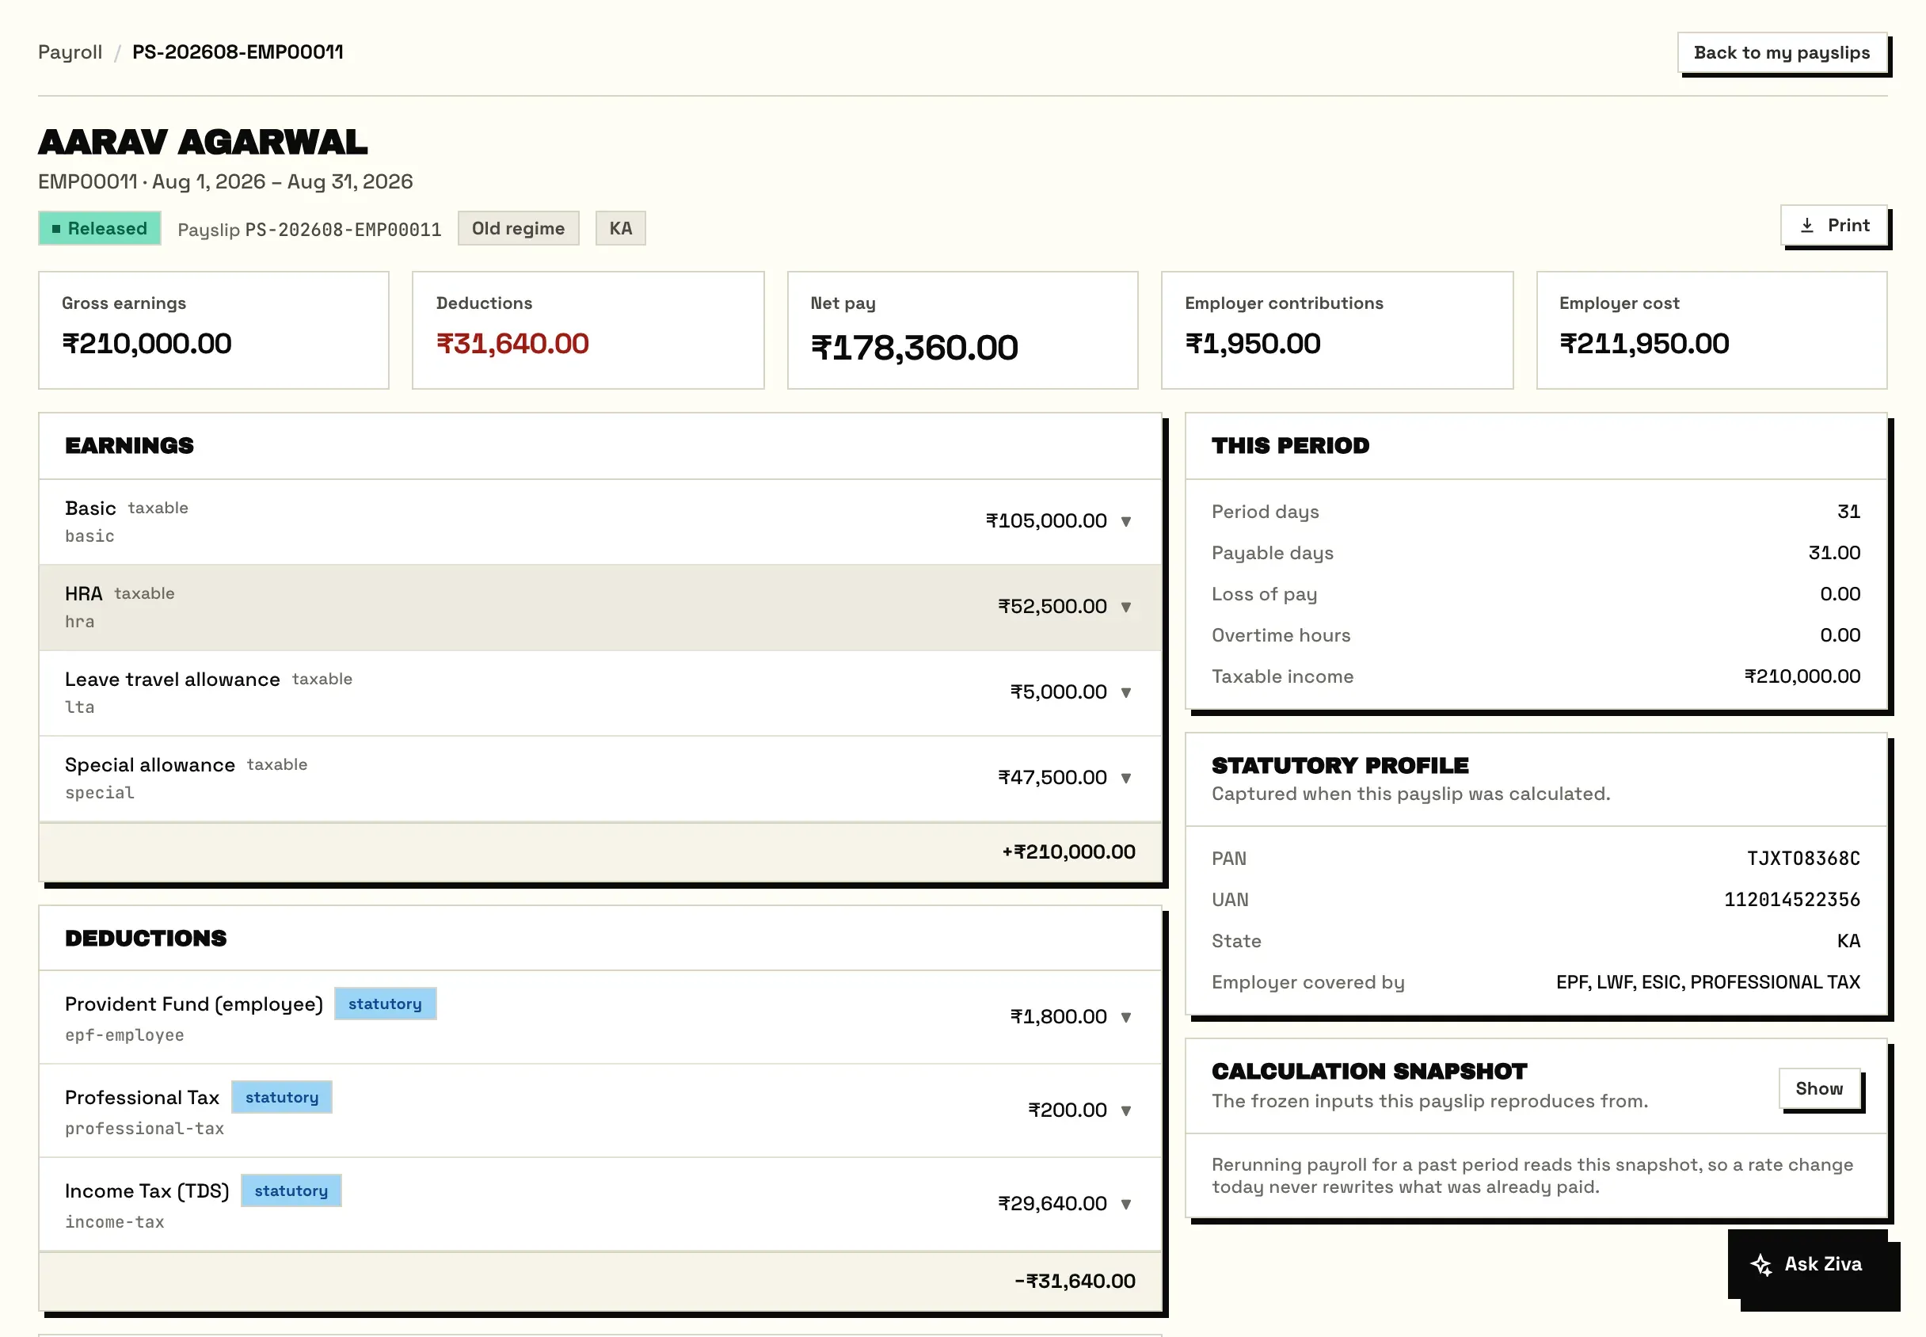Click the Basic amount ₹105,000.00
Screen dimensions: 1926x1337
[x=1046, y=521]
